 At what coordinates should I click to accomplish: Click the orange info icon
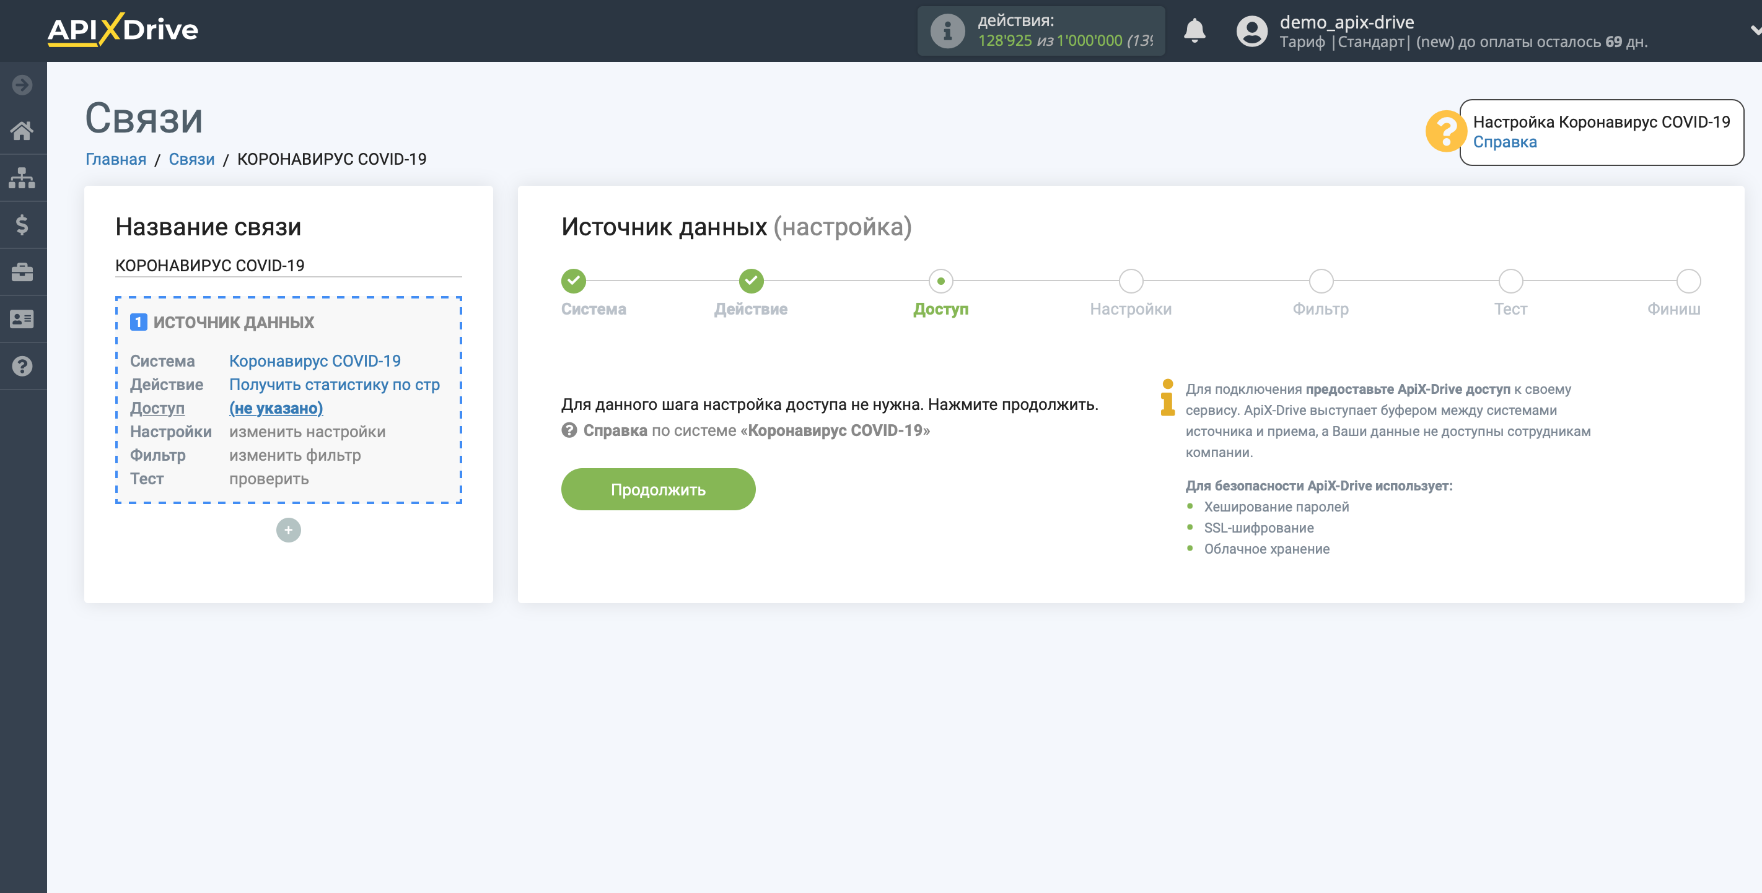(x=1167, y=398)
